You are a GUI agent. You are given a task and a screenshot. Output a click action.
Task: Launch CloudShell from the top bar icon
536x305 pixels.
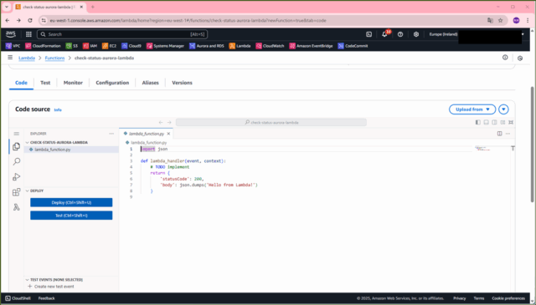click(x=368, y=34)
